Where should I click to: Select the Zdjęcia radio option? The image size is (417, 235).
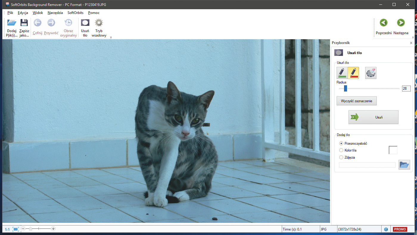[341, 157]
